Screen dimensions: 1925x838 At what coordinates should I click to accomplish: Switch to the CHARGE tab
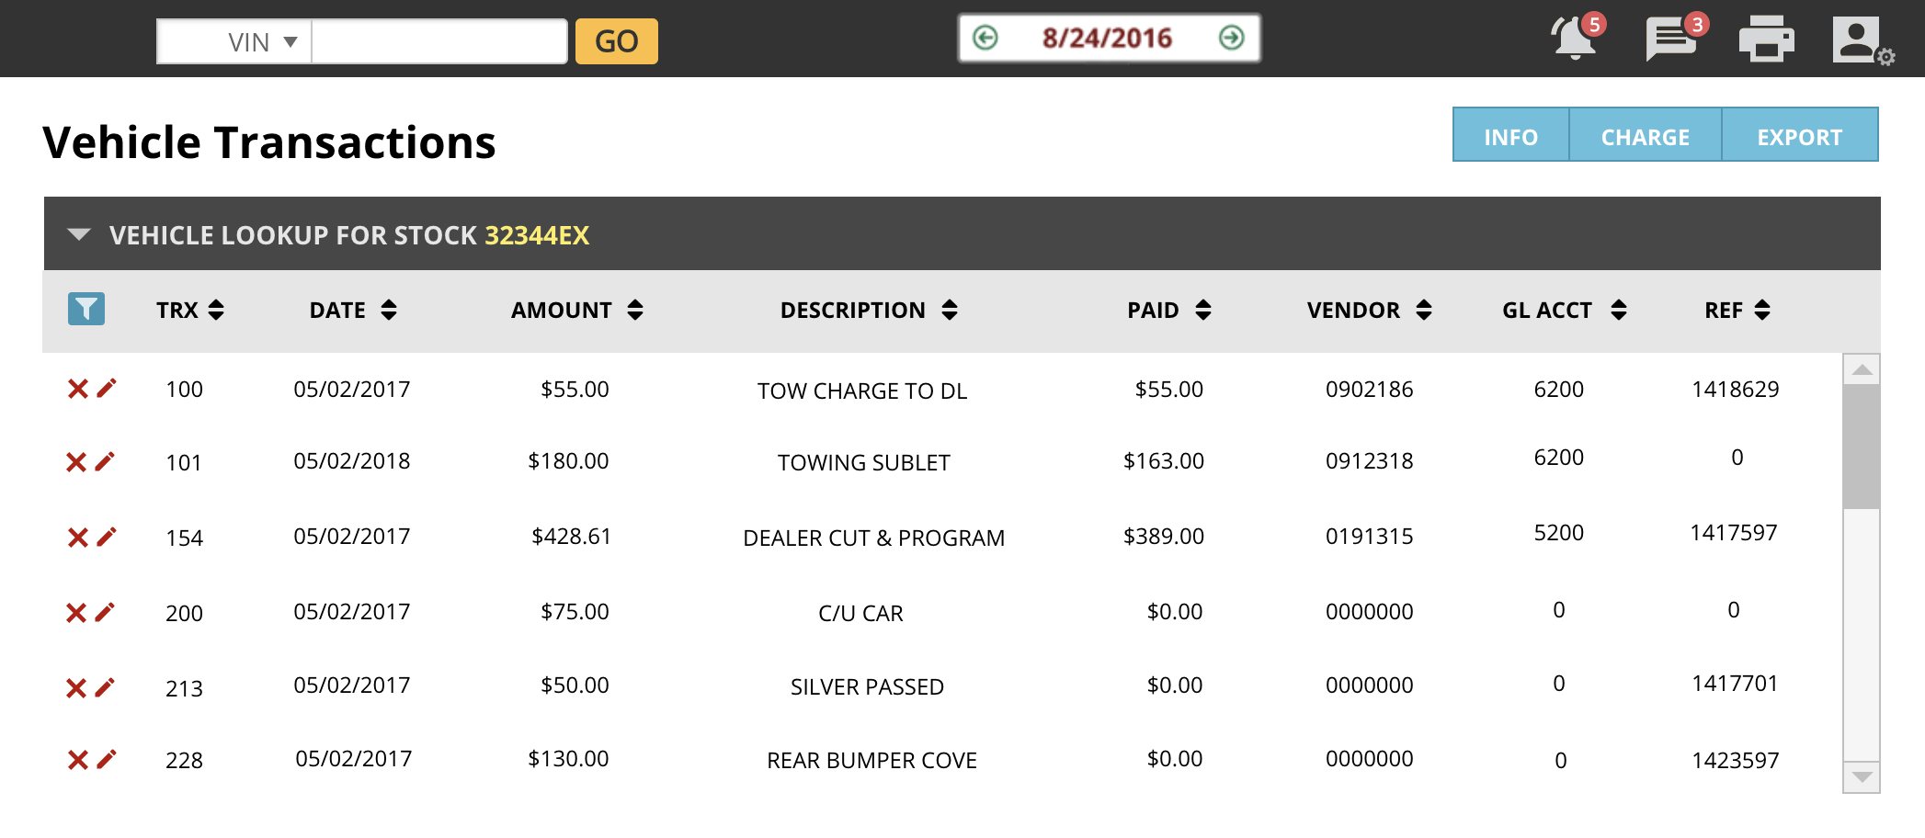(1645, 136)
